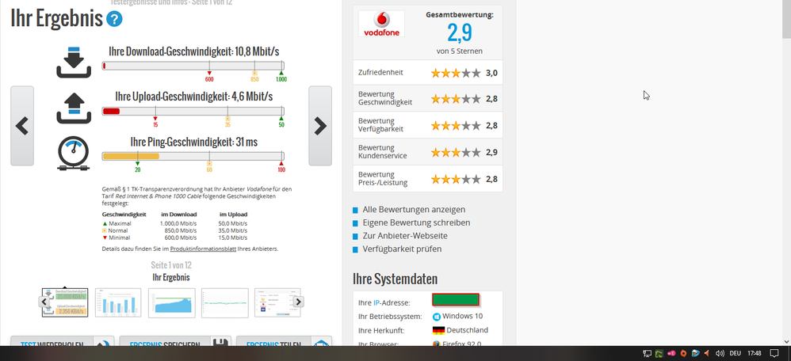
Task: Go to previous result page with large left arrow
Action: 22,126
